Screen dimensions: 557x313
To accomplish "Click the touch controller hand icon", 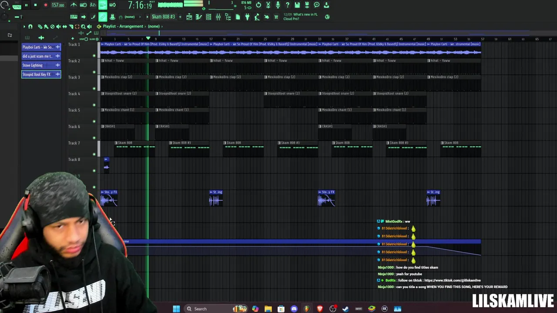I will click(x=266, y=17).
